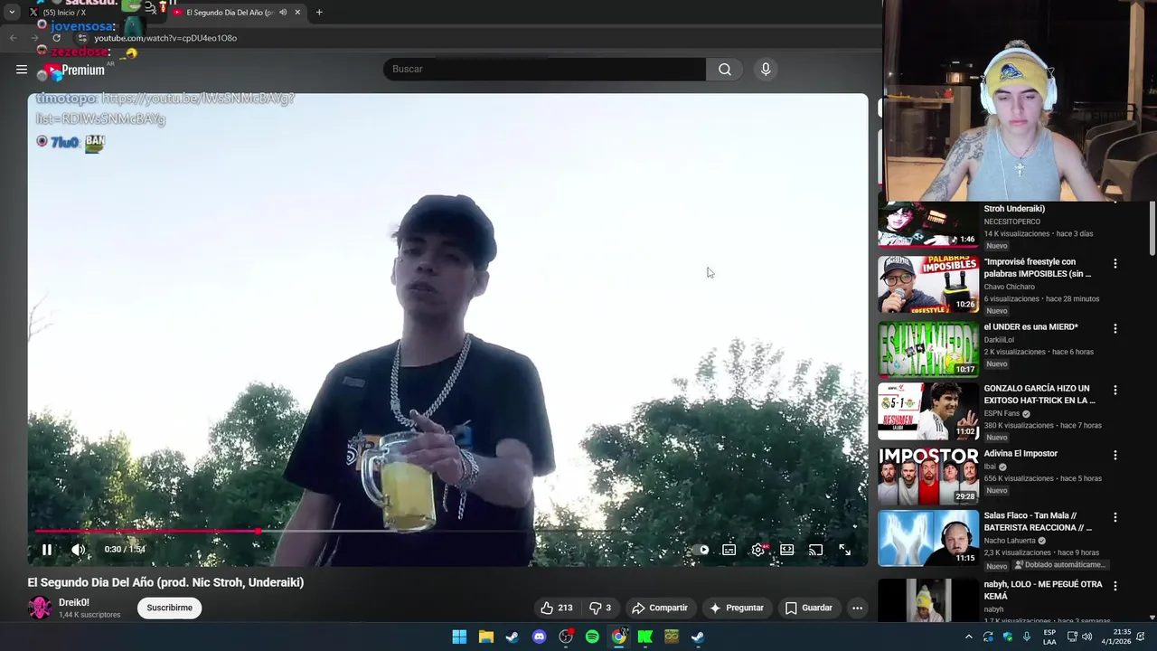Open options menu for Improvisé freestyle video
This screenshot has height=651, width=1157.
[x=1115, y=263]
